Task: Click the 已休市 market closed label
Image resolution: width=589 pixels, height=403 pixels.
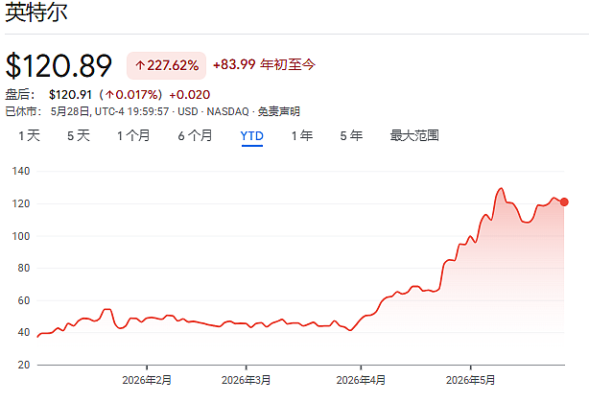Action: click(23, 111)
